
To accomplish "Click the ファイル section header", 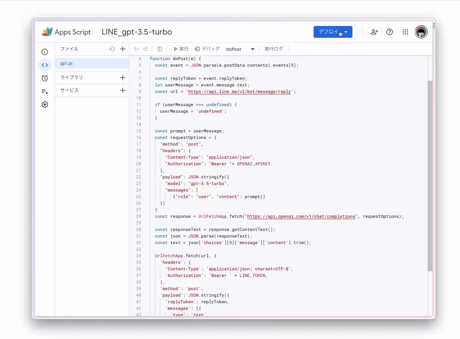I will tap(69, 49).
